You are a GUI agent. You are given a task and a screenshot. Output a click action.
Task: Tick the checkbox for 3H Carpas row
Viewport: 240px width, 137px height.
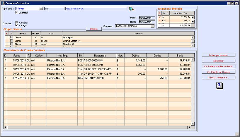pos(11,37)
